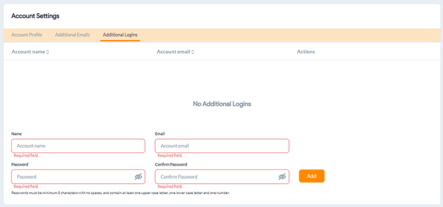Click the Account Settings heading
Image resolution: width=443 pixels, height=207 pixels.
(35, 16)
